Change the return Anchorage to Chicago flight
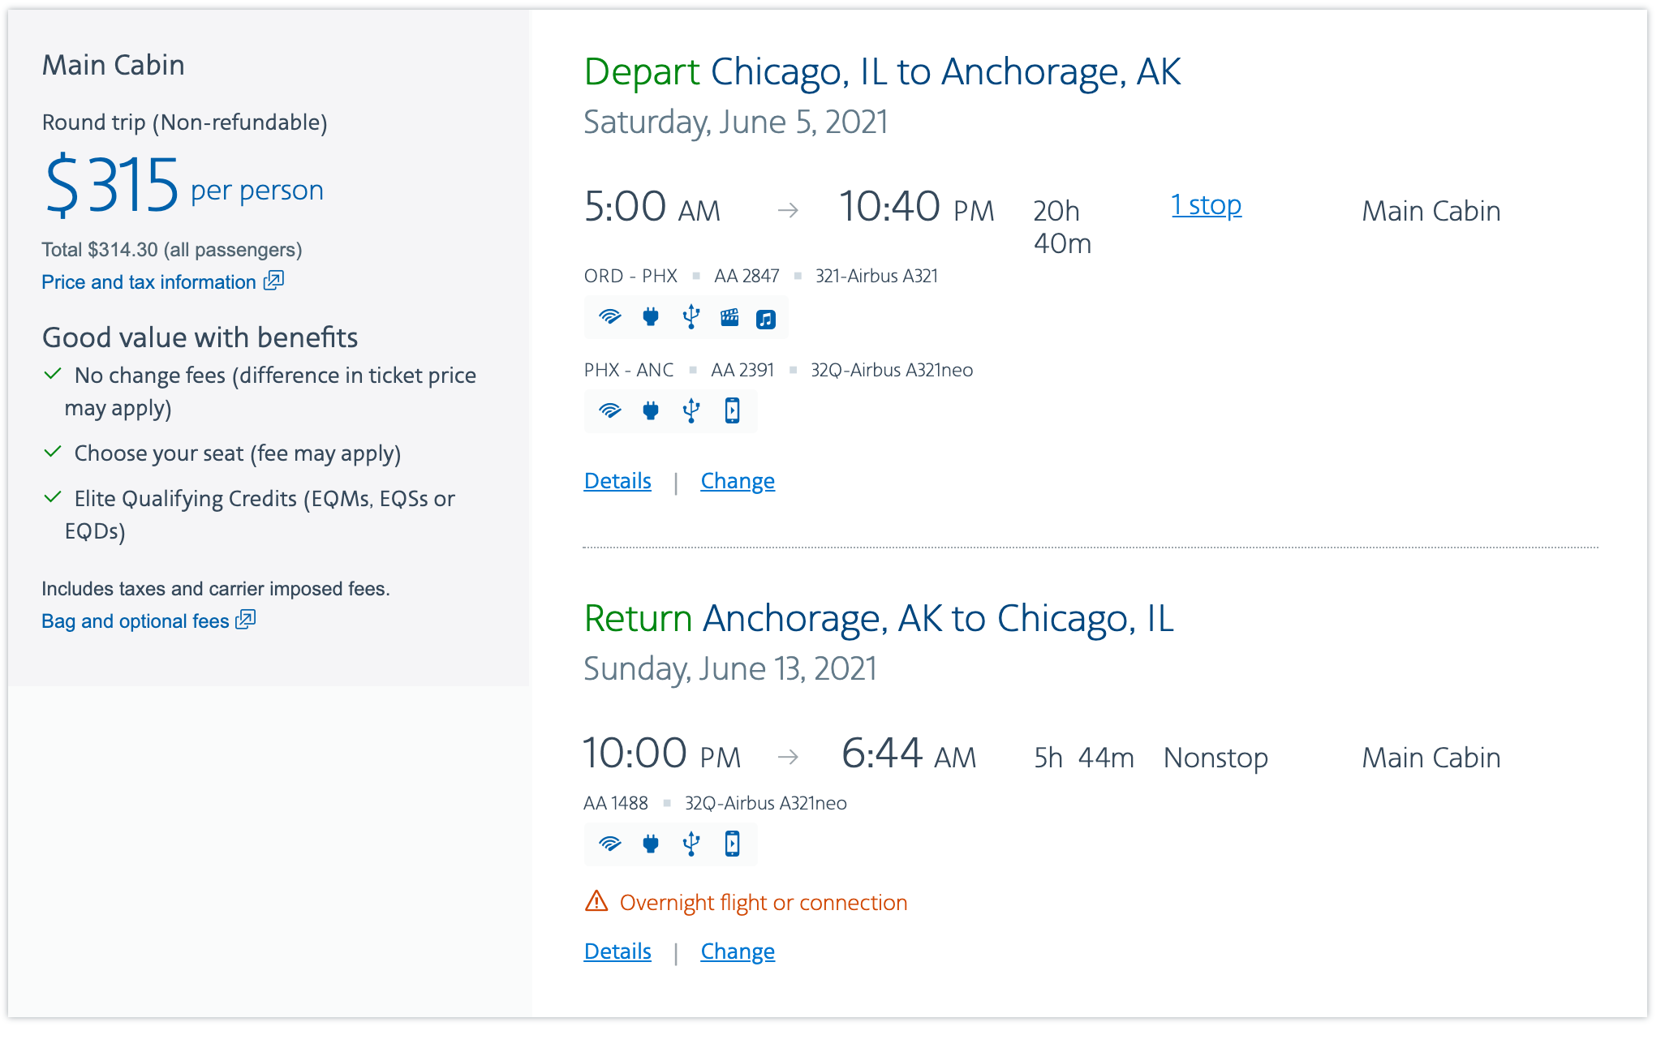This screenshot has height=1048, width=1678. pyautogui.click(x=738, y=951)
